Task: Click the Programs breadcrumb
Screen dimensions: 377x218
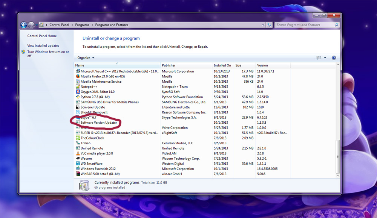Action: (82, 25)
